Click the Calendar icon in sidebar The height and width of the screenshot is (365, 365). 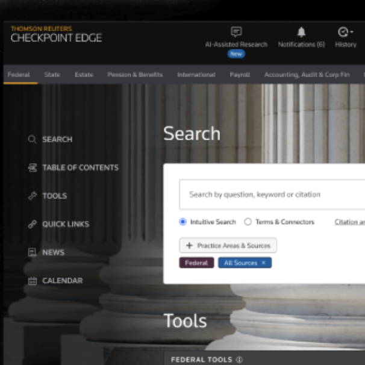coord(33,281)
